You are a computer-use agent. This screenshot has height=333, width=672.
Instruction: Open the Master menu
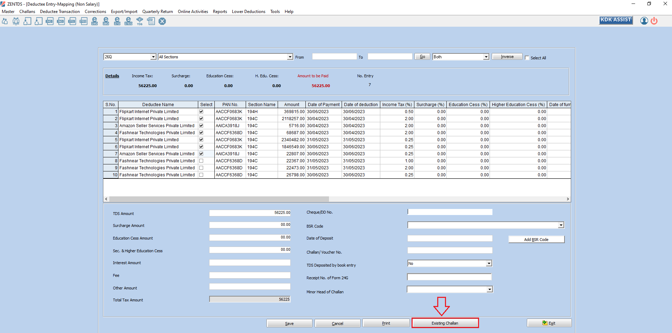[x=8, y=12]
